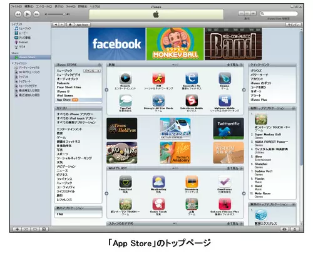The height and width of the screenshot is (253, 313).
Task: Open the 上海 (Shanghai) game icon
Action: [x=192, y=204]
